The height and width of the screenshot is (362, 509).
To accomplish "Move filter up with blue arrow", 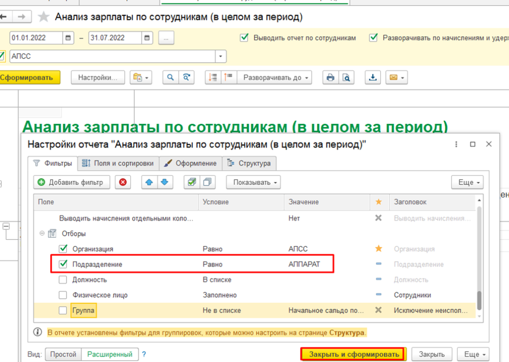I will (x=149, y=182).
